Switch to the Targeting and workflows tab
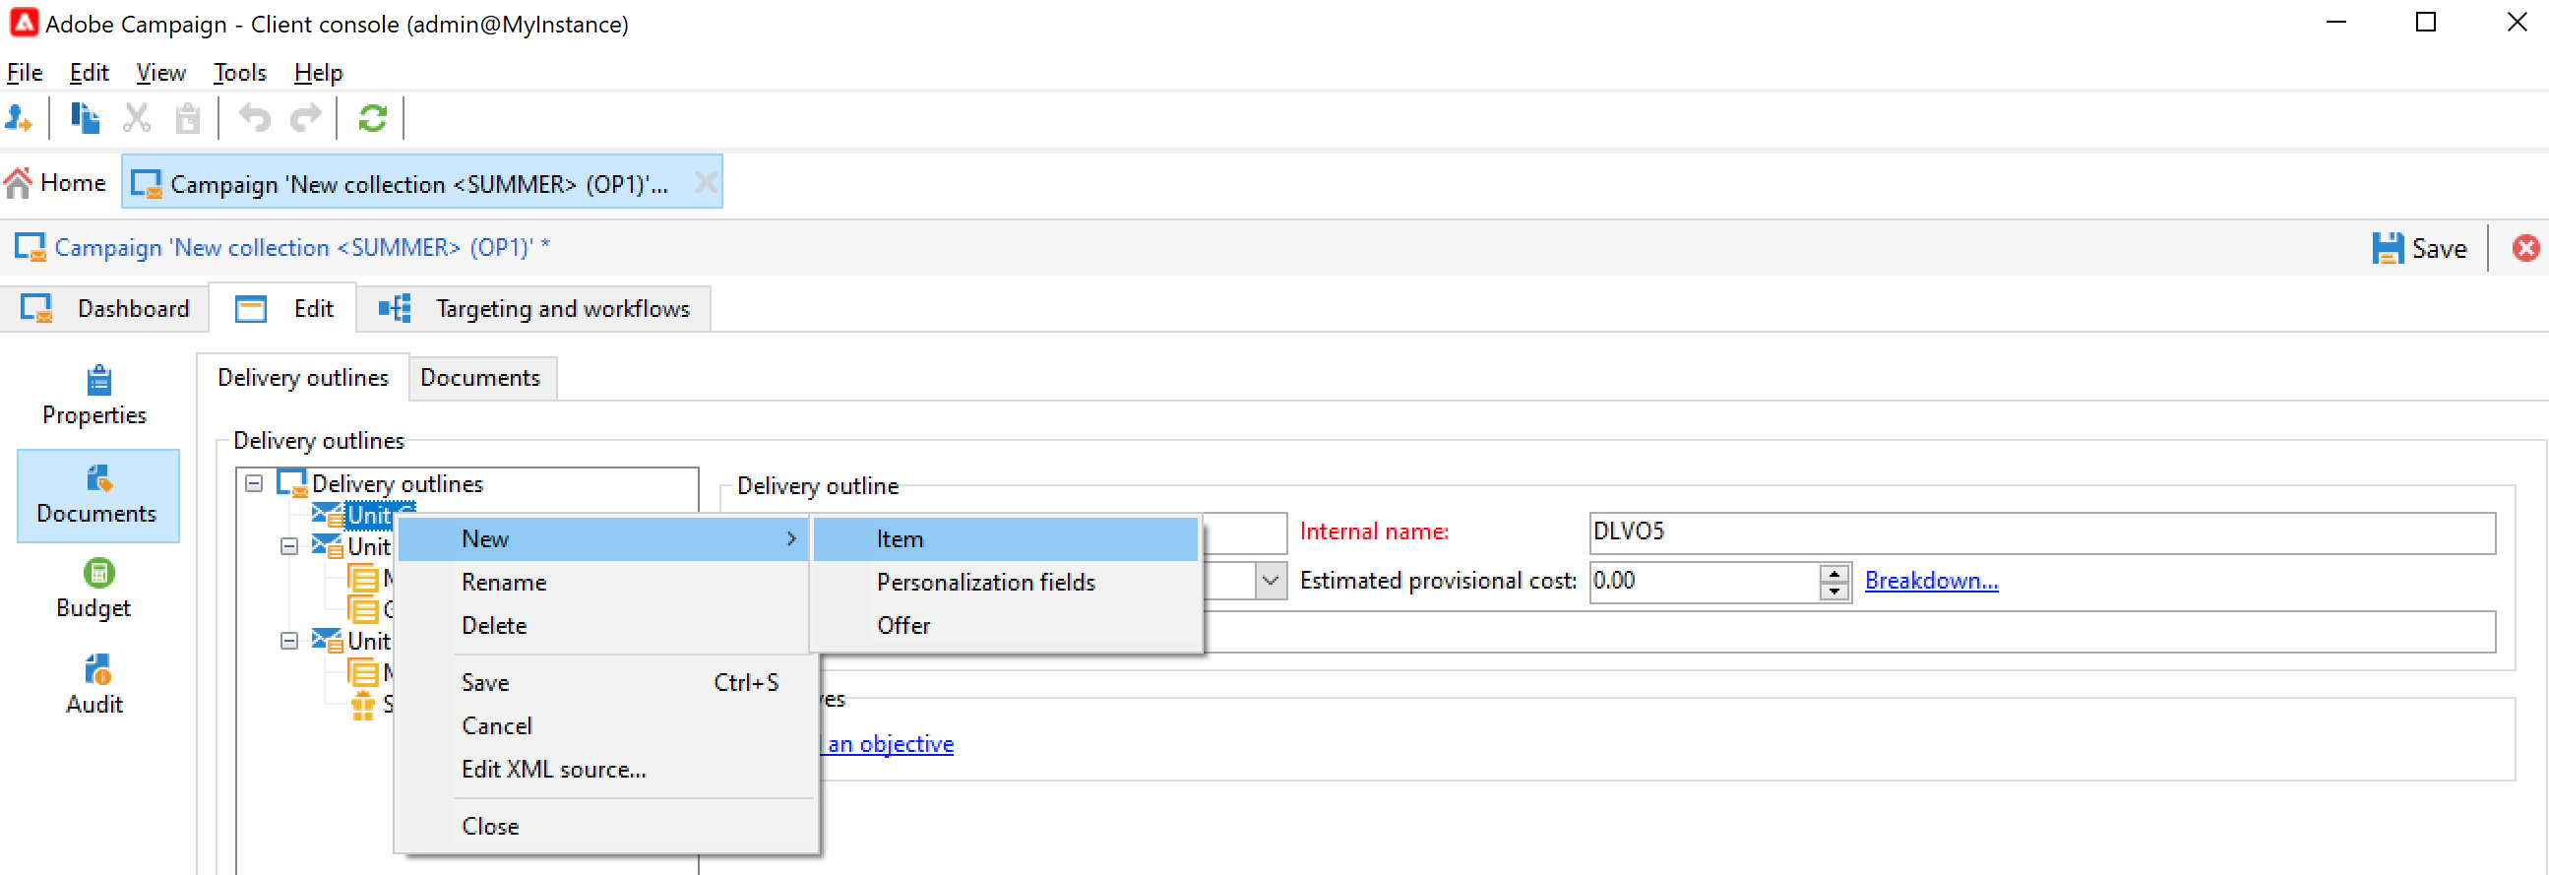 pos(534,309)
